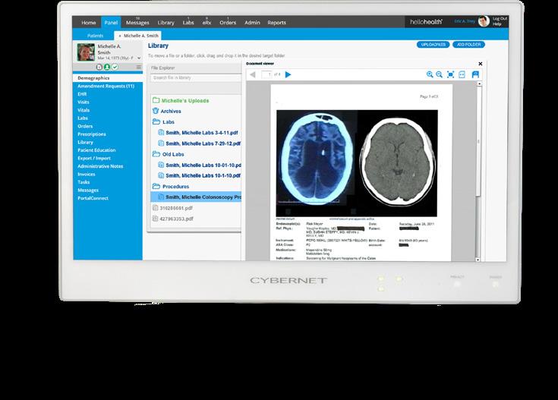Image resolution: width=558 pixels, height=400 pixels.
Task: Click the icon for Labs 10-1-10.pdf
Action: tap(161, 175)
